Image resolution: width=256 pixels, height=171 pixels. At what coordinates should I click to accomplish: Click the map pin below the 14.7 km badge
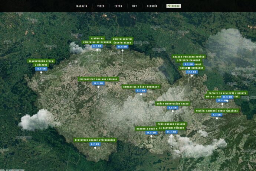pos(171,135)
